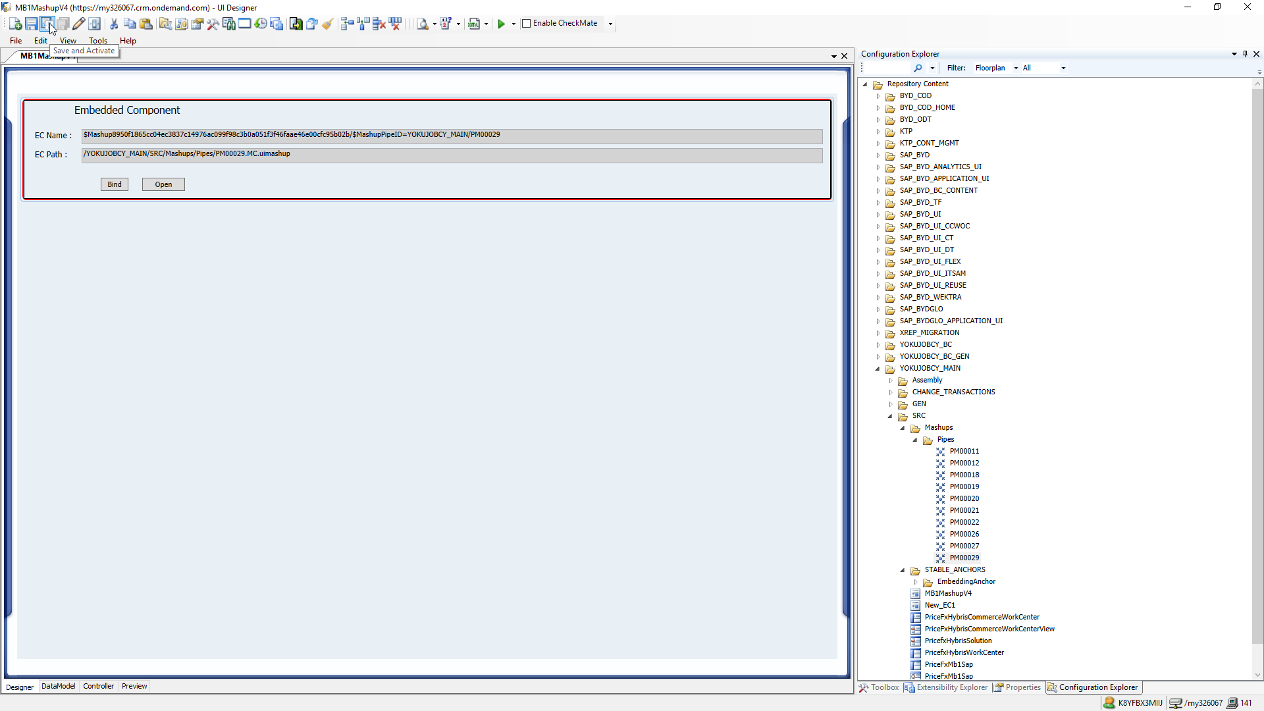The width and height of the screenshot is (1264, 711).
Task: Click the XML toolbar icon
Action: pos(474,24)
